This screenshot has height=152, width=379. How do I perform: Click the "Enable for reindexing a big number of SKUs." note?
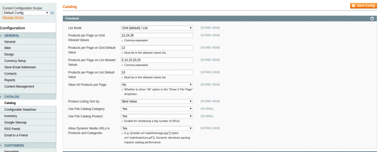tap(152, 121)
